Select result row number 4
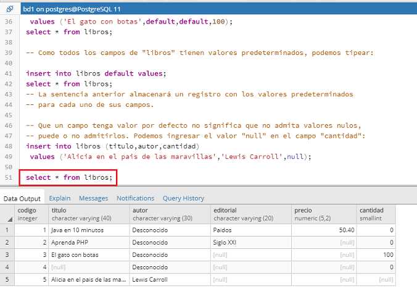The height and width of the screenshot is (294, 417). tap(7, 267)
